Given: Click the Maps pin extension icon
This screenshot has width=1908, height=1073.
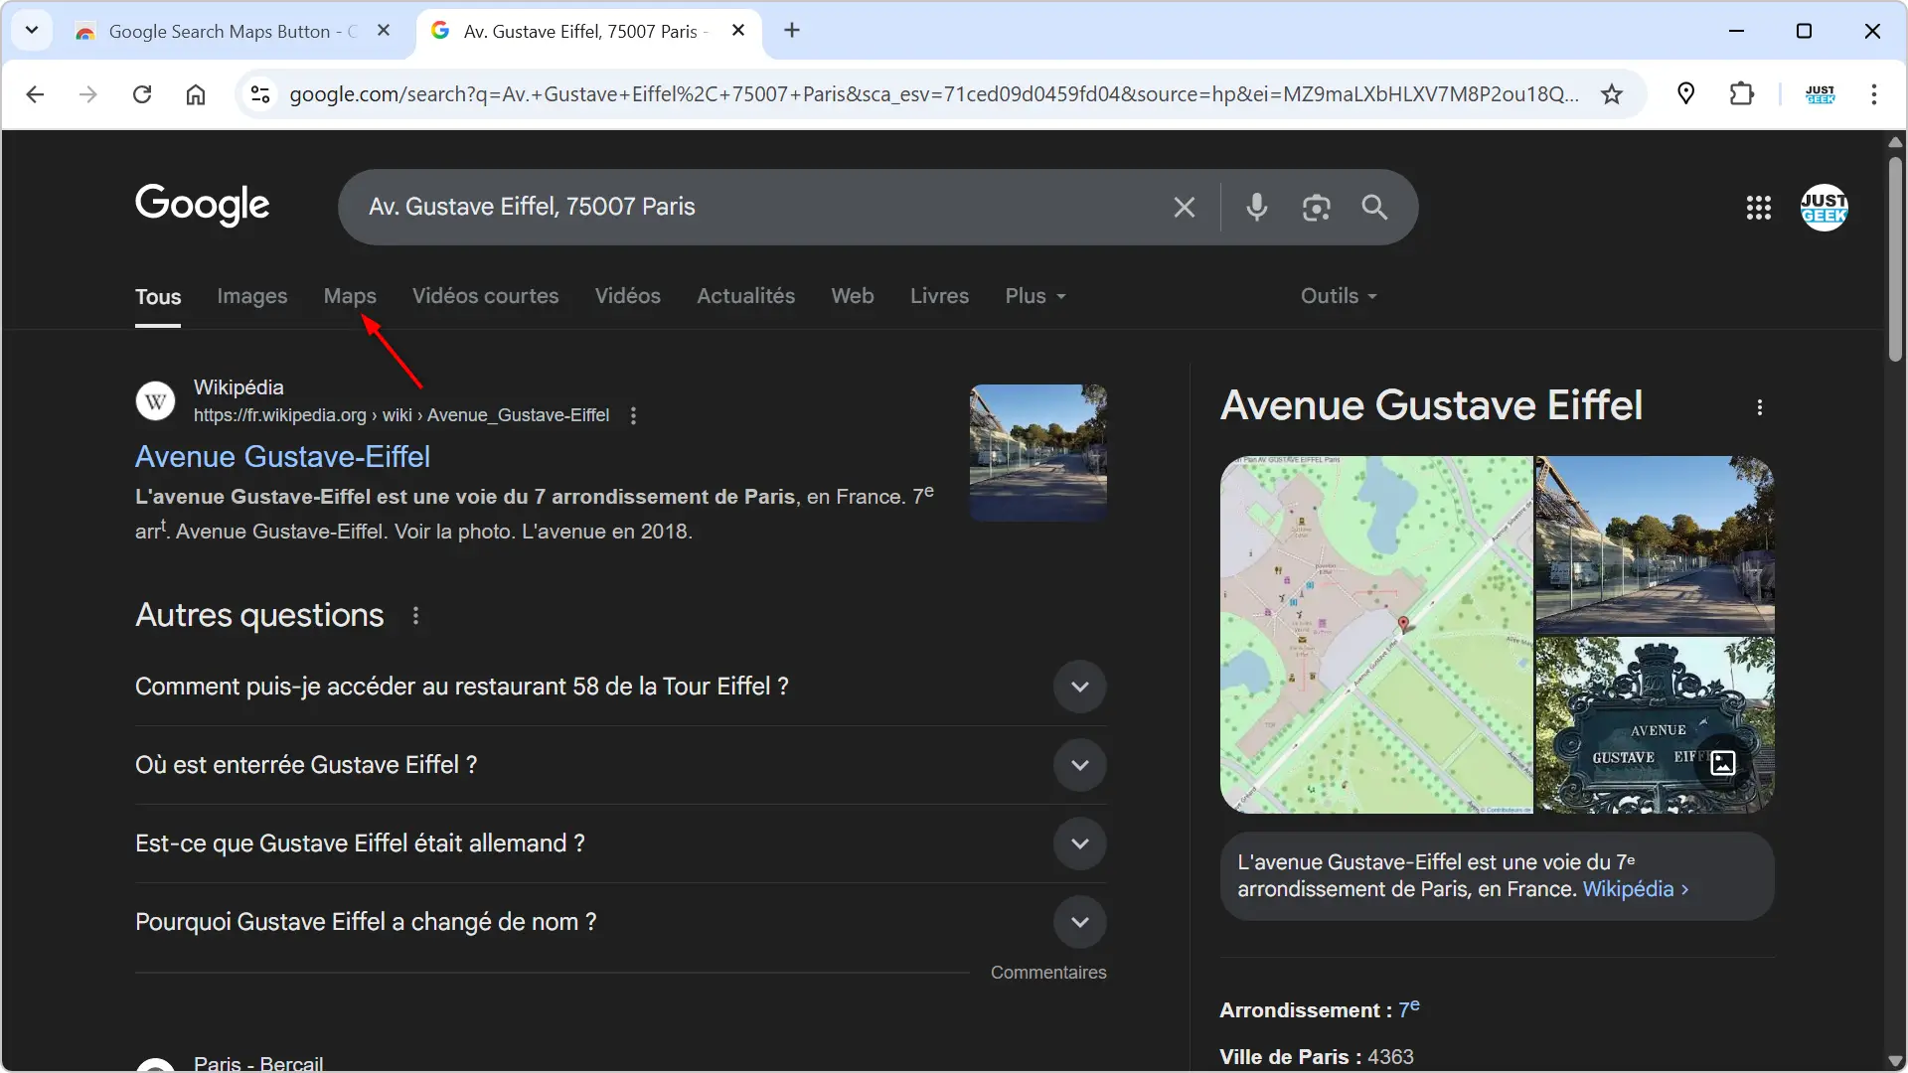Looking at the screenshot, I should [1686, 94].
